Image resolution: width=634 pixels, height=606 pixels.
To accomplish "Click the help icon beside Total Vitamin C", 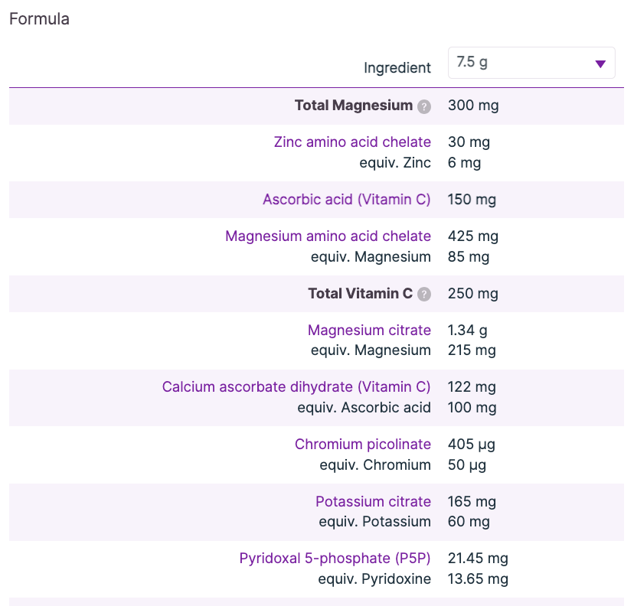I will [x=424, y=294].
